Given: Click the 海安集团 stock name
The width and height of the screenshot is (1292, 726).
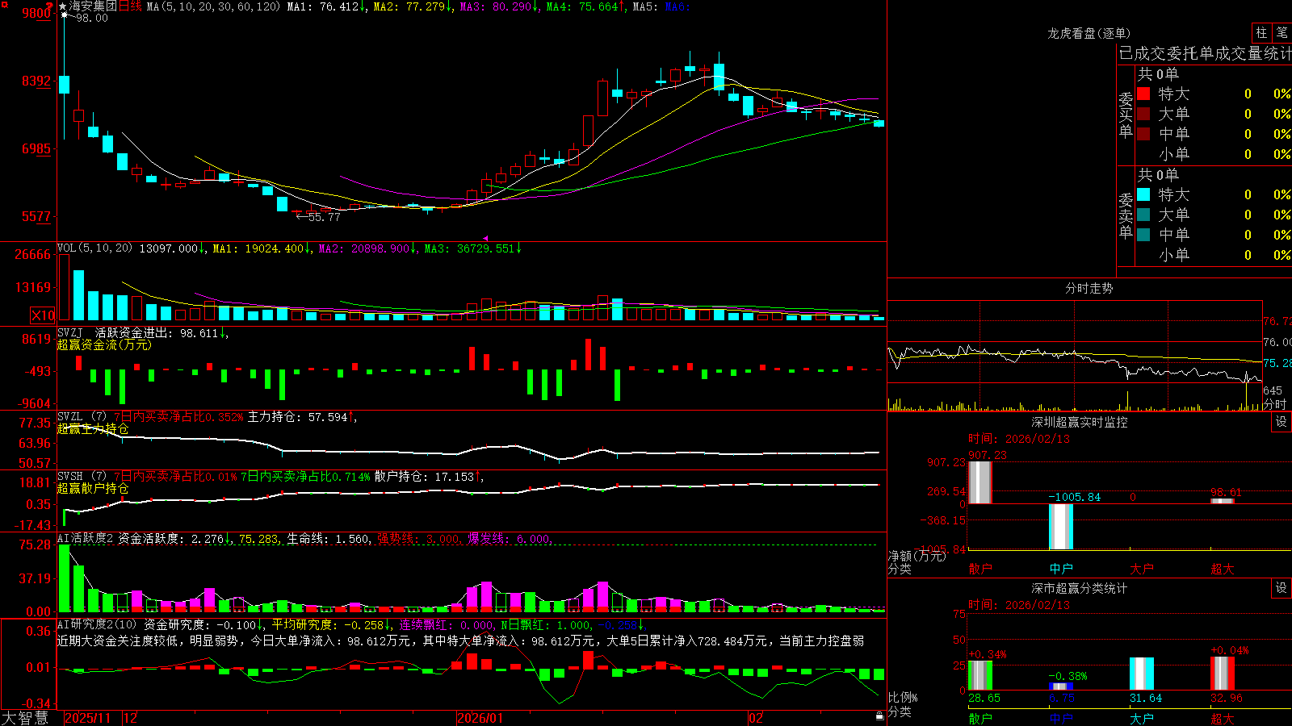Looking at the screenshot, I should pyautogui.click(x=93, y=6).
